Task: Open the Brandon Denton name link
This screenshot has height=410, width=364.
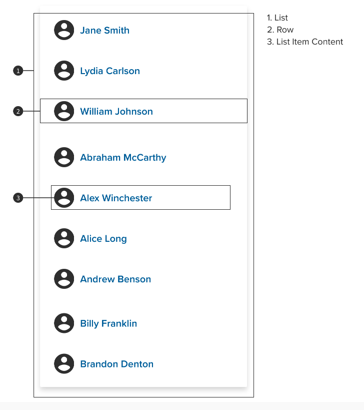Action: coord(116,364)
